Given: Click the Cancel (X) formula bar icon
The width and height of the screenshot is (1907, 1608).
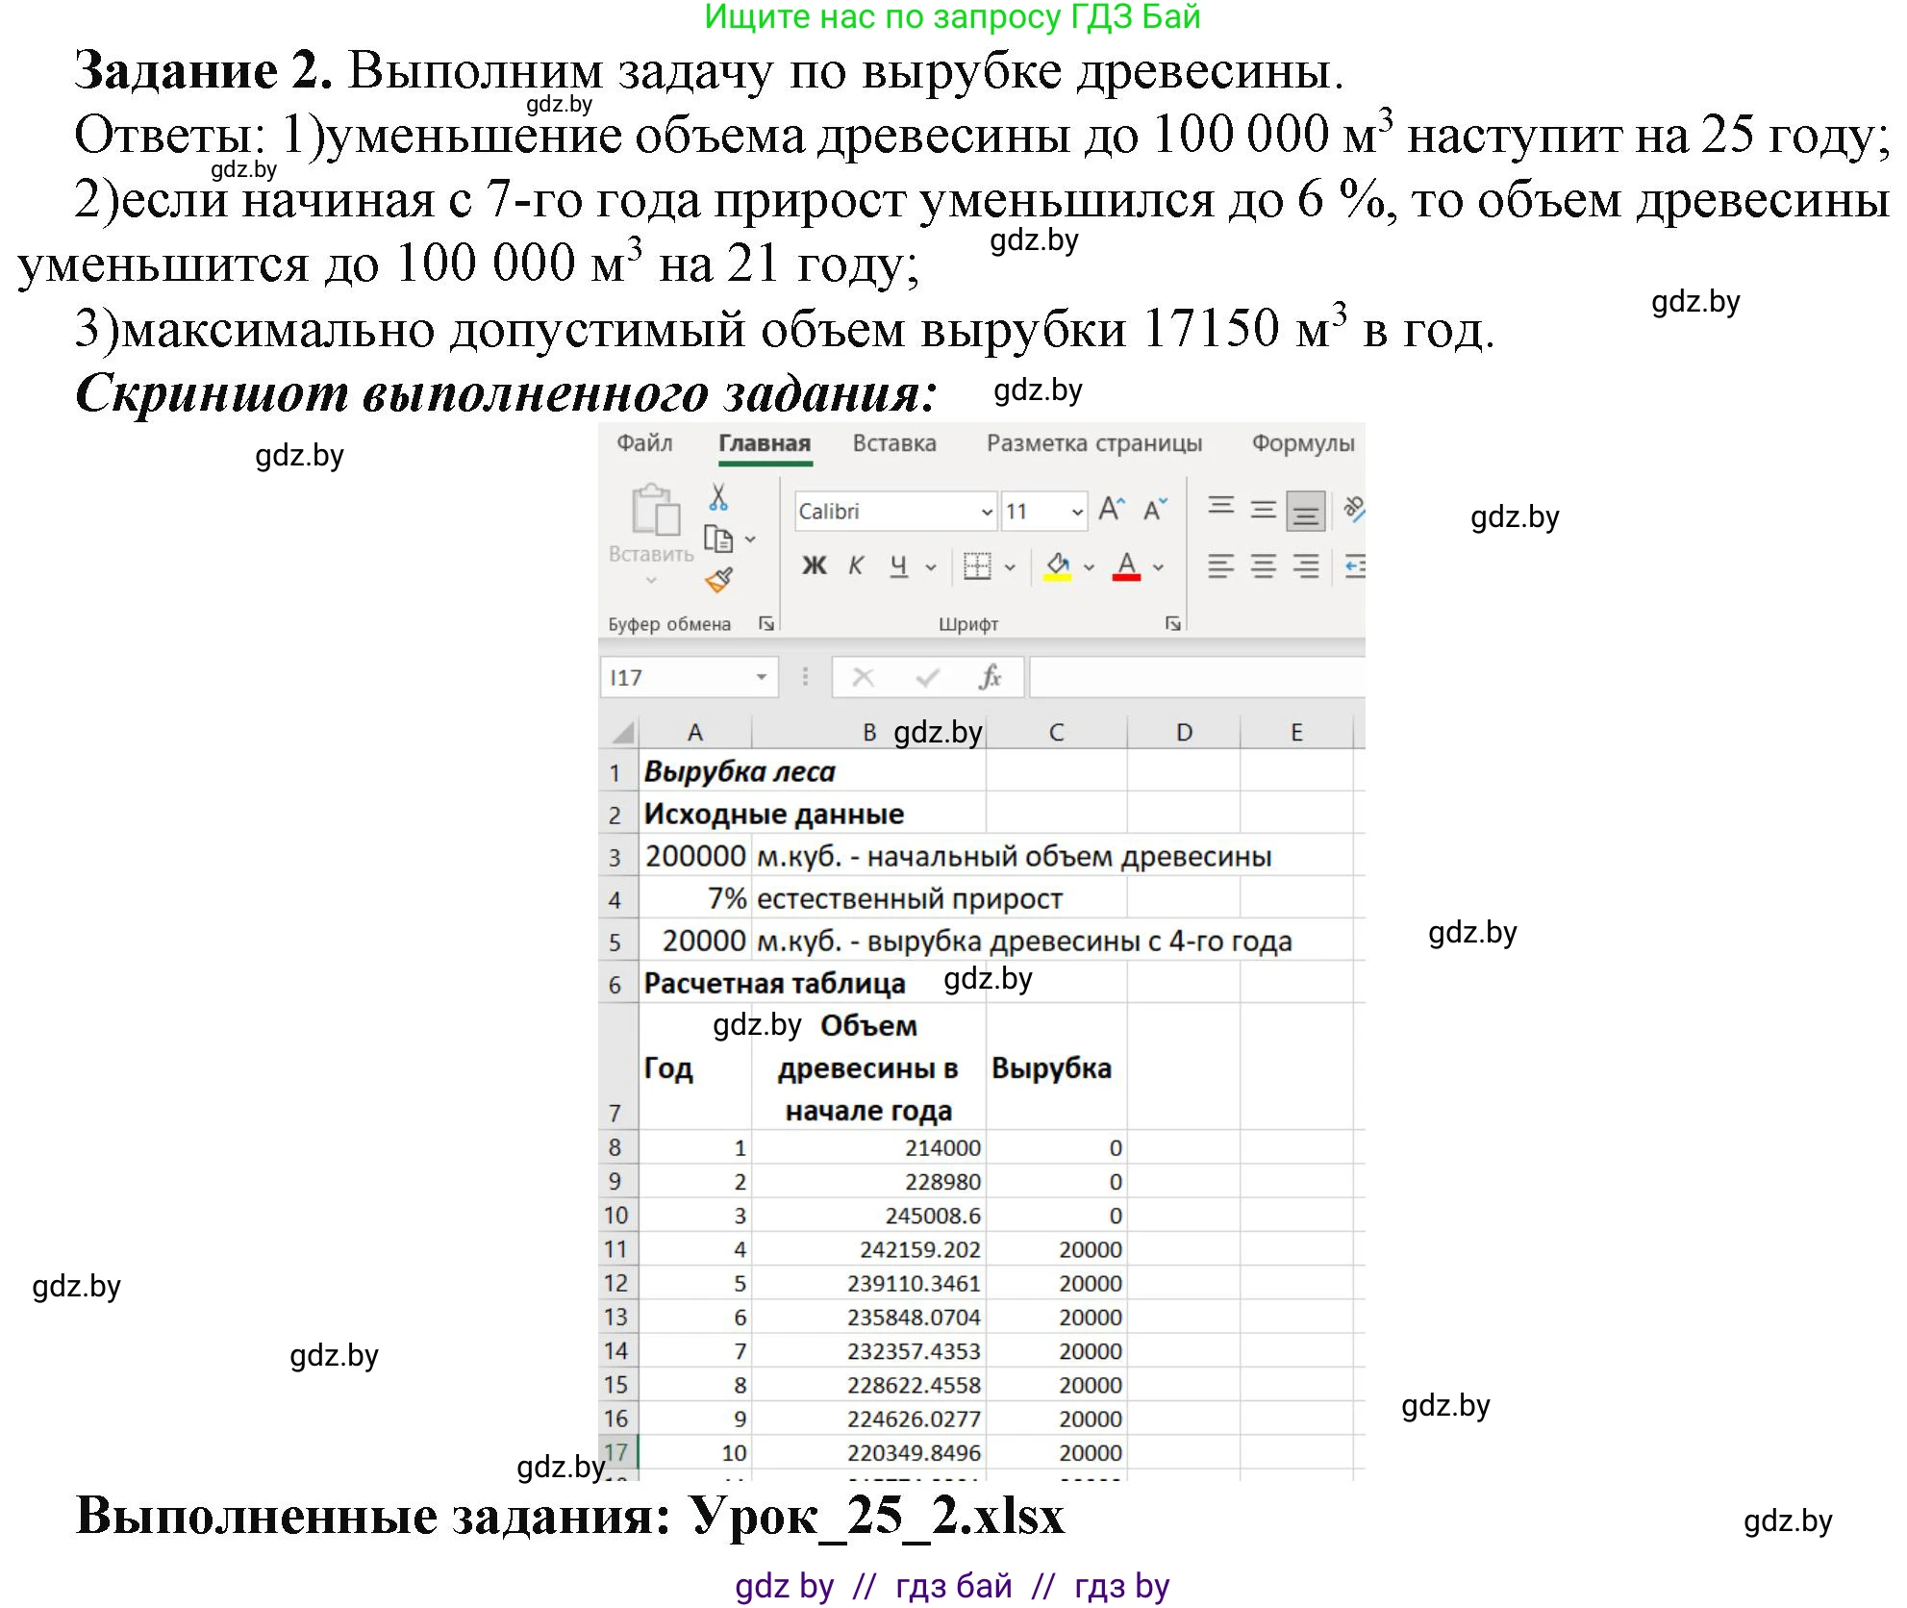Looking at the screenshot, I should (863, 677).
